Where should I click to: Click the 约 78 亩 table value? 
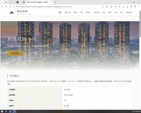click(67, 90)
